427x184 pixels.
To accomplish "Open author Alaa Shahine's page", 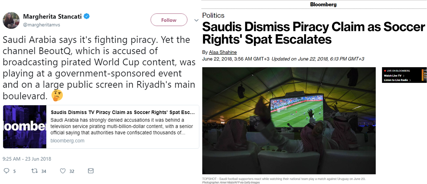I will pyautogui.click(x=223, y=52).
